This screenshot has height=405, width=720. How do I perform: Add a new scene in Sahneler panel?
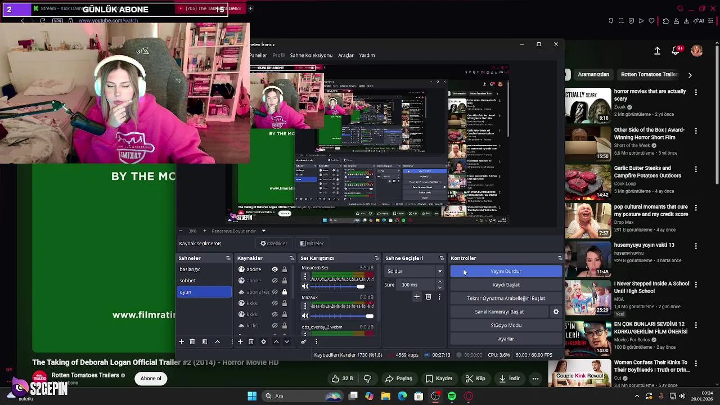(181, 341)
